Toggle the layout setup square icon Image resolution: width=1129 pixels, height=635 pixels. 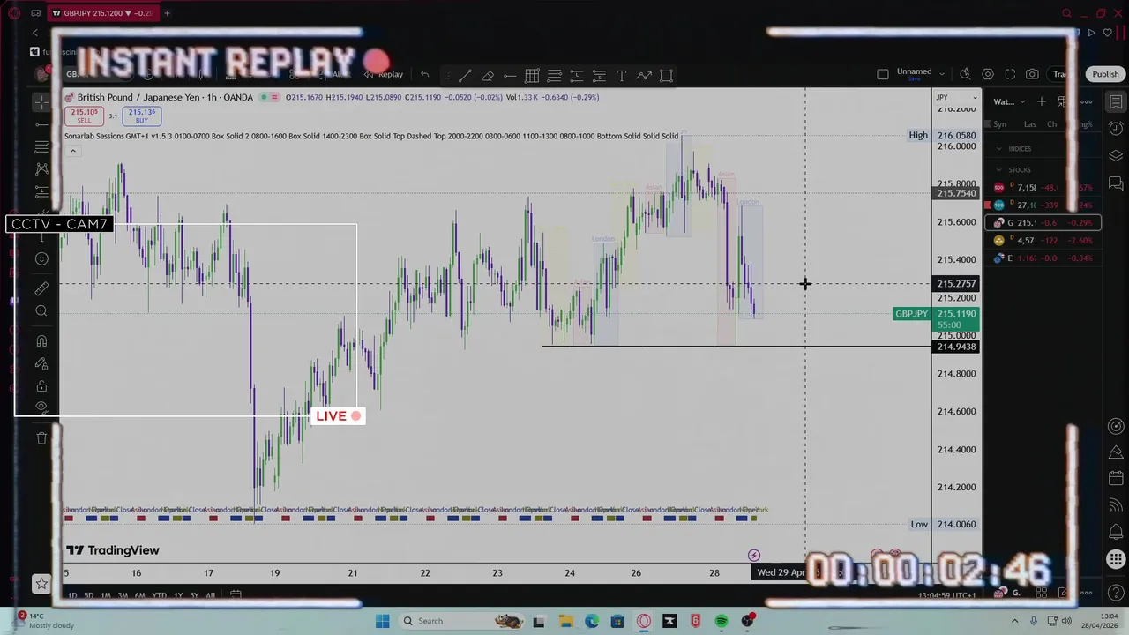[883, 74]
